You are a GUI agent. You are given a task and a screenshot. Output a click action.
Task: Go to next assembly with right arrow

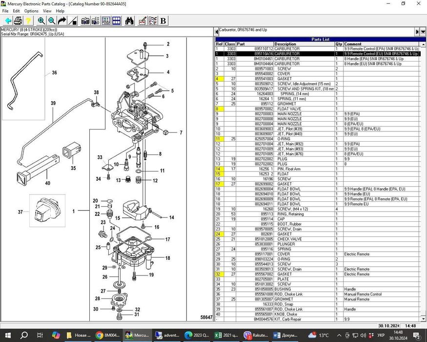coord(417,32)
